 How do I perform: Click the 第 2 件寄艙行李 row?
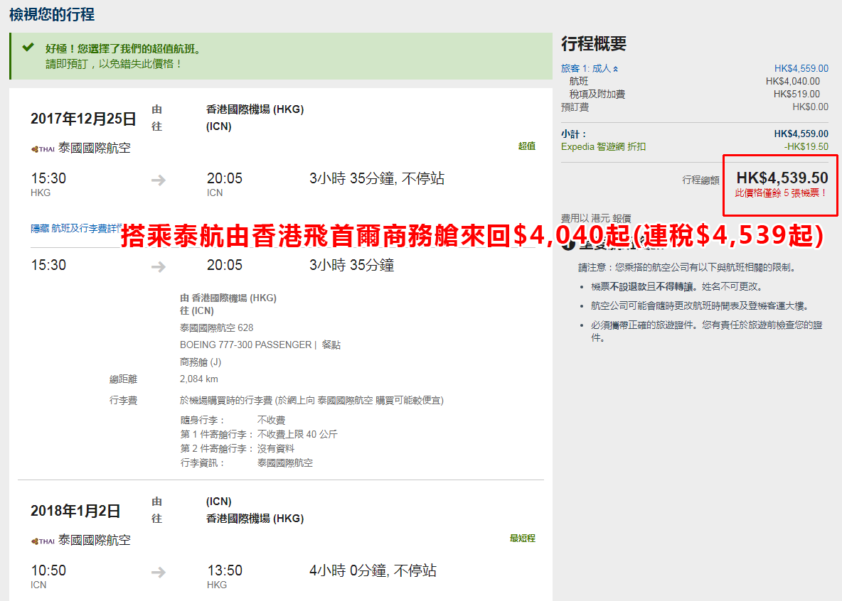point(237,448)
